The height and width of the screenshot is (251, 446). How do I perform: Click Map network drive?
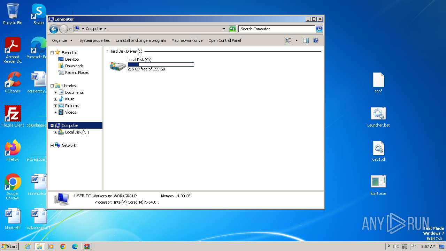pos(187,40)
